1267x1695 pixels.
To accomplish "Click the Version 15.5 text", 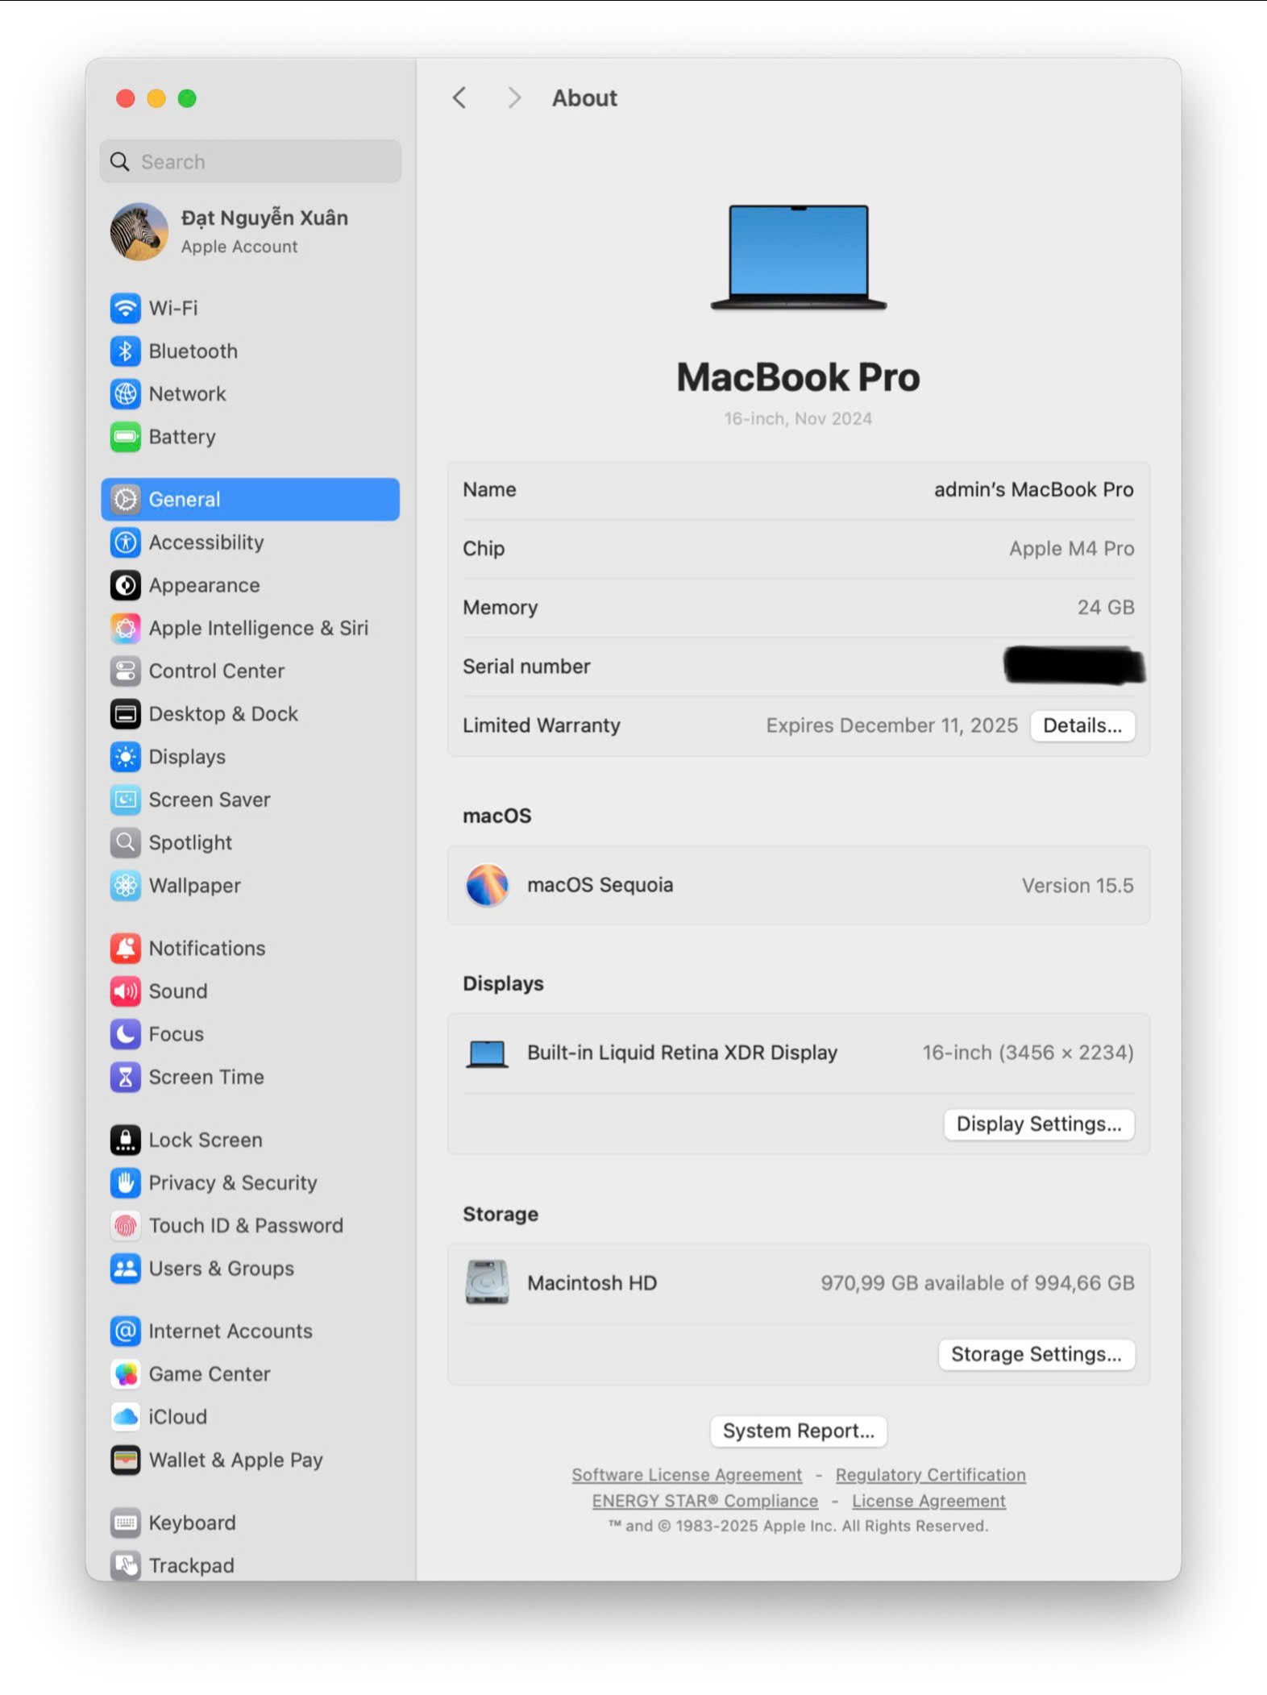I will [1078, 885].
